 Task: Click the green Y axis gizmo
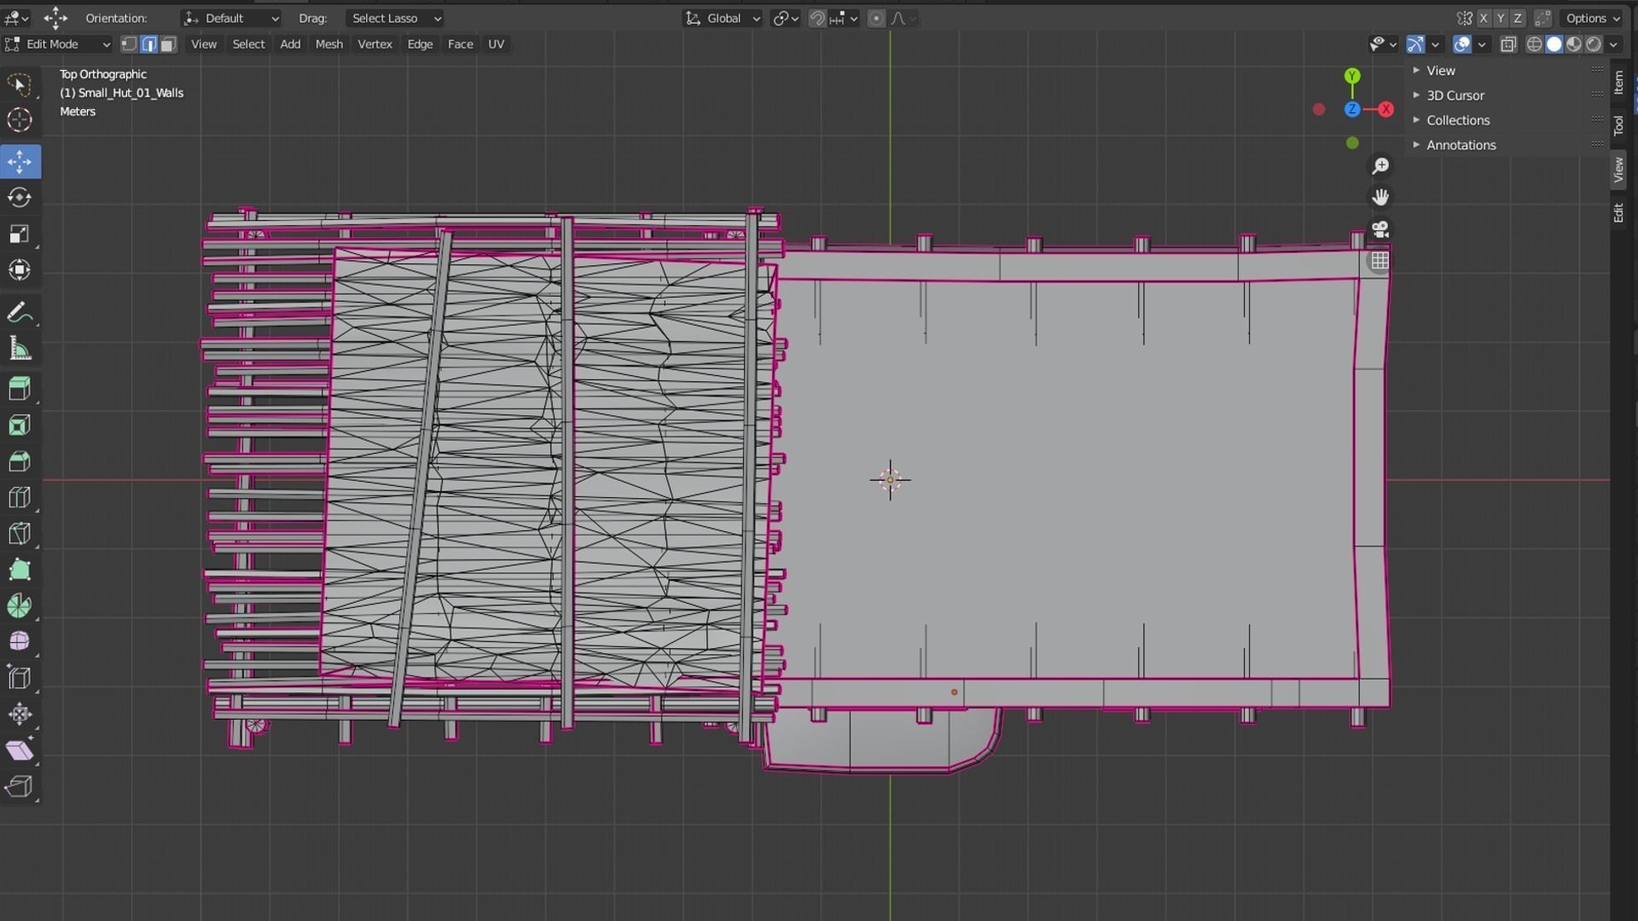pos(1352,76)
